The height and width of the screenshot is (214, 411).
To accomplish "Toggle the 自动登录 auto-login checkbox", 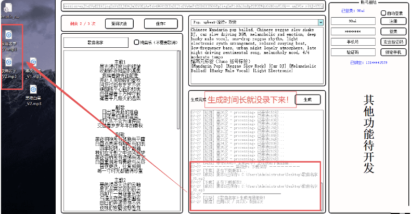I will click(383, 13).
